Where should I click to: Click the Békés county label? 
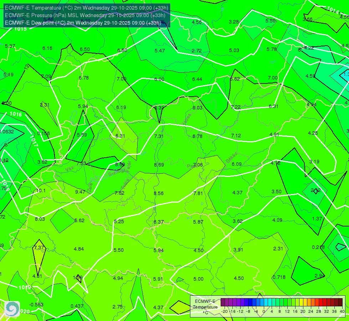point(232,158)
